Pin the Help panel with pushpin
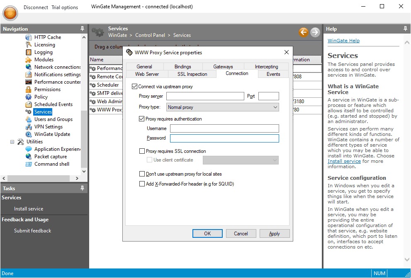This screenshot has width=411, height=278. coord(405,29)
